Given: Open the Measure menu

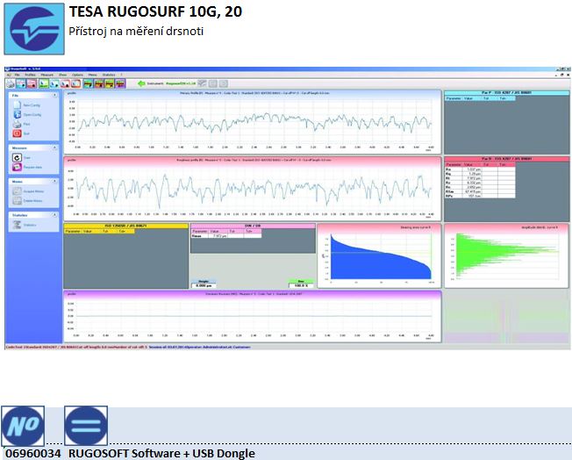Looking at the screenshot, I should pos(46,75).
